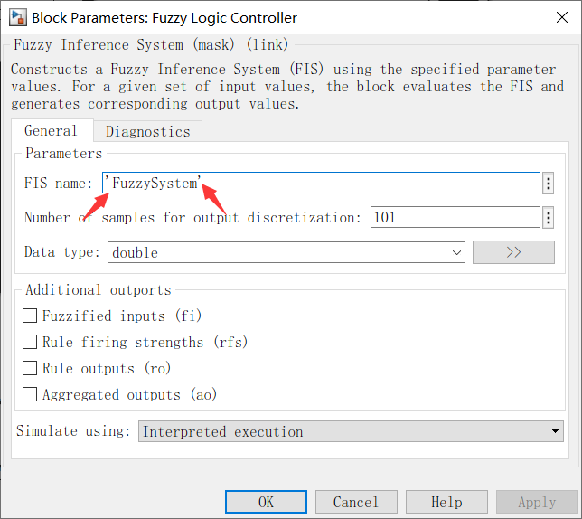This screenshot has width=582, height=519.
Task: Enable Fuzzified inputs (fi) outport
Action: click(30, 316)
